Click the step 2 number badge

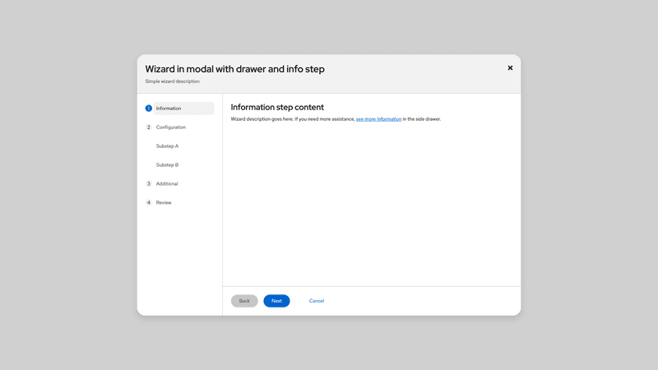[x=149, y=127]
